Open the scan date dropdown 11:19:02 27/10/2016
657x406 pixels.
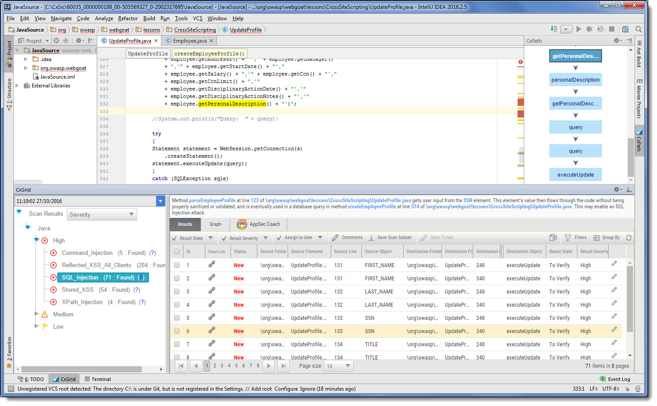(x=161, y=201)
